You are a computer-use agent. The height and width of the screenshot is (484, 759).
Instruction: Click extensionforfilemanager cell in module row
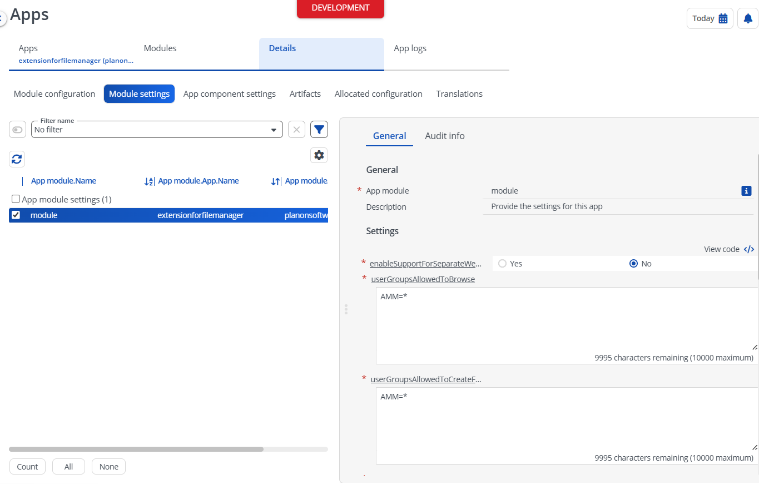click(201, 215)
